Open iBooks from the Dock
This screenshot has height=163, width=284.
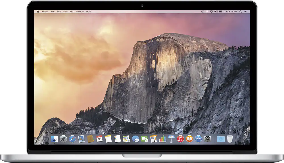[189, 139]
